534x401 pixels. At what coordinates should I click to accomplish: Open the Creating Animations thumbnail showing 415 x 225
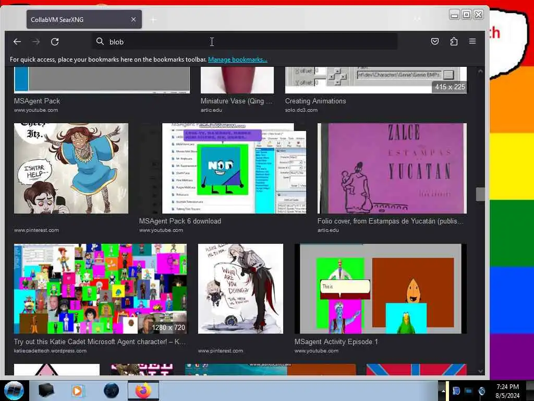[x=376, y=80]
